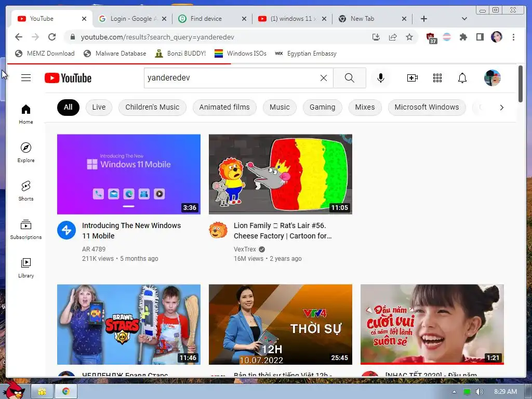The width and height of the screenshot is (532, 399).
Task: Click the install app icon in address bar
Action: coord(376,37)
